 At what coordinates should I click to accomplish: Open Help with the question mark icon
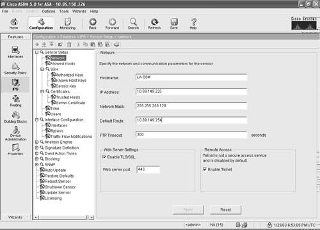[193, 24]
